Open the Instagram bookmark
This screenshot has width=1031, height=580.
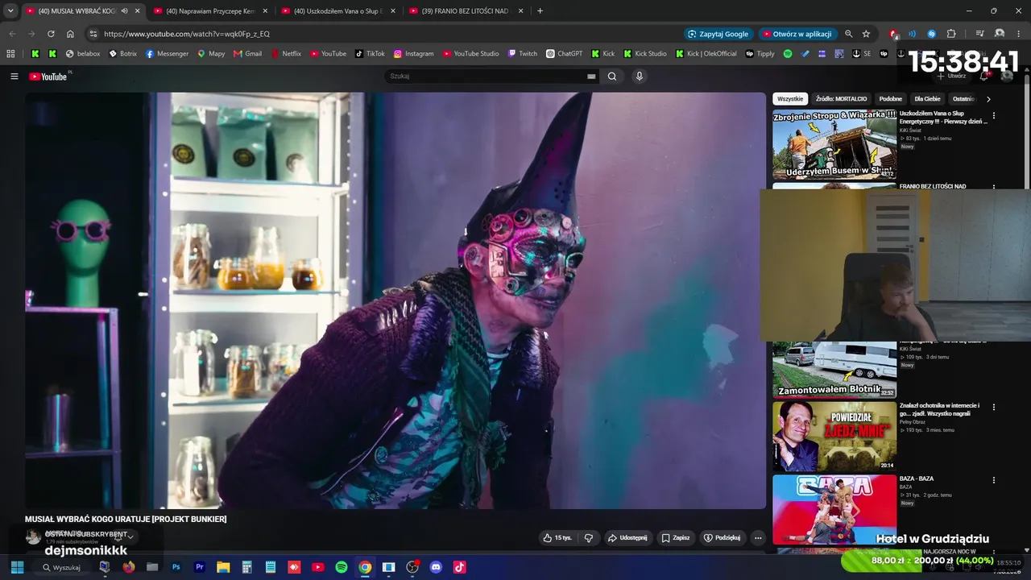(413, 54)
